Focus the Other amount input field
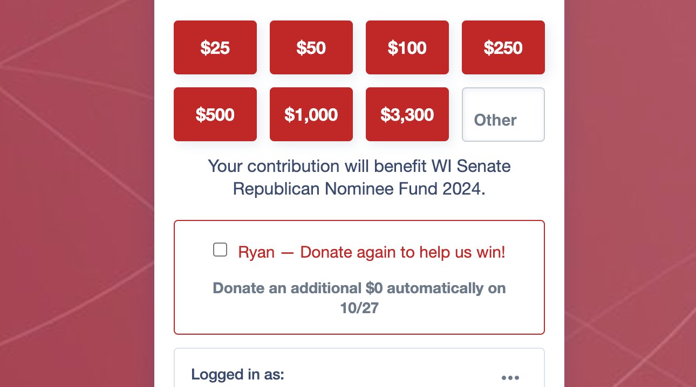The image size is (696, 387). pyautogui.click(x=503, y=120)
